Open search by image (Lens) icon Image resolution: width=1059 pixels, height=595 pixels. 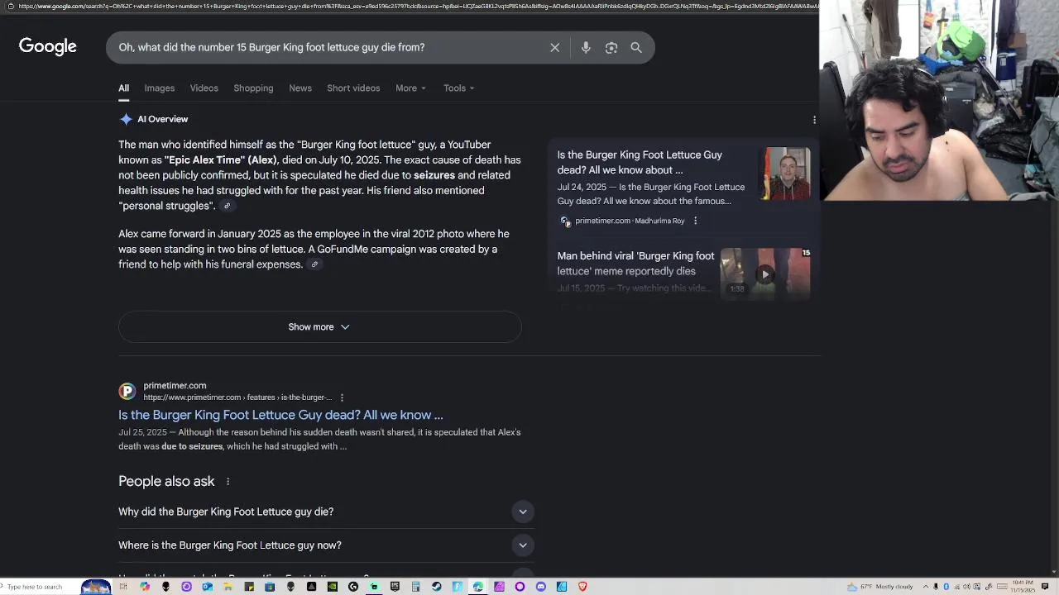pos(611,48)
